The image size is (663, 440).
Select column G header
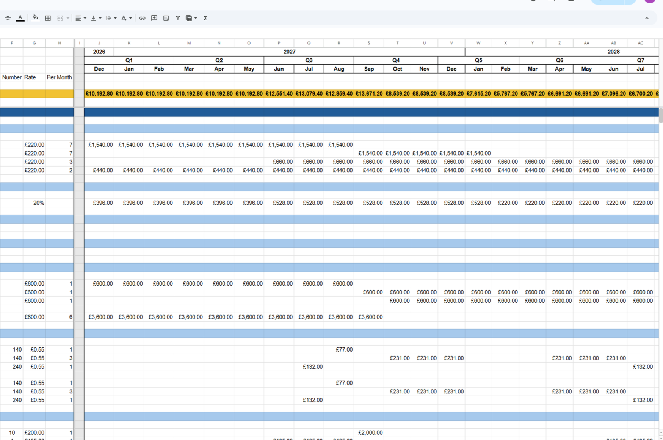click(34, 43)
